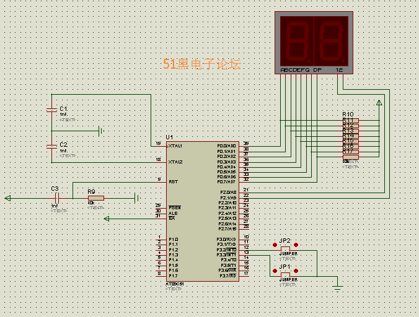Click the RST pin label on U1
Screen dimensions: 419x317
coord(173,181)
